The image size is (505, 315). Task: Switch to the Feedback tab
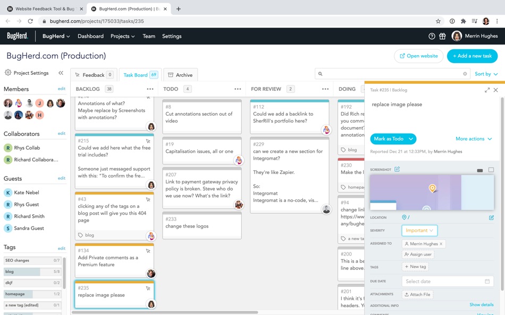click(94, 75)
